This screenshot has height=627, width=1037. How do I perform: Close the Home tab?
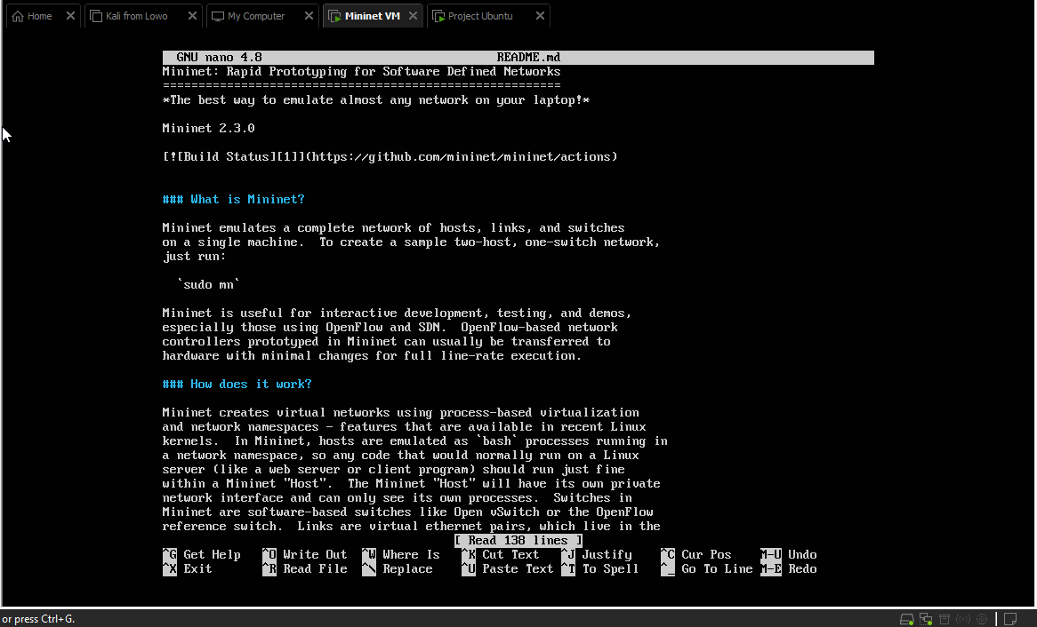(71, 16)
